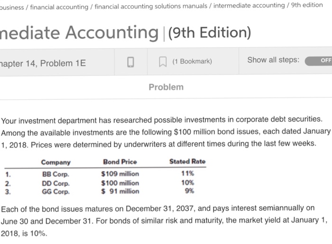This screenshot has height=244, width=332.
Task: Select the DD Corp. table row
Action: click(105, 183)
